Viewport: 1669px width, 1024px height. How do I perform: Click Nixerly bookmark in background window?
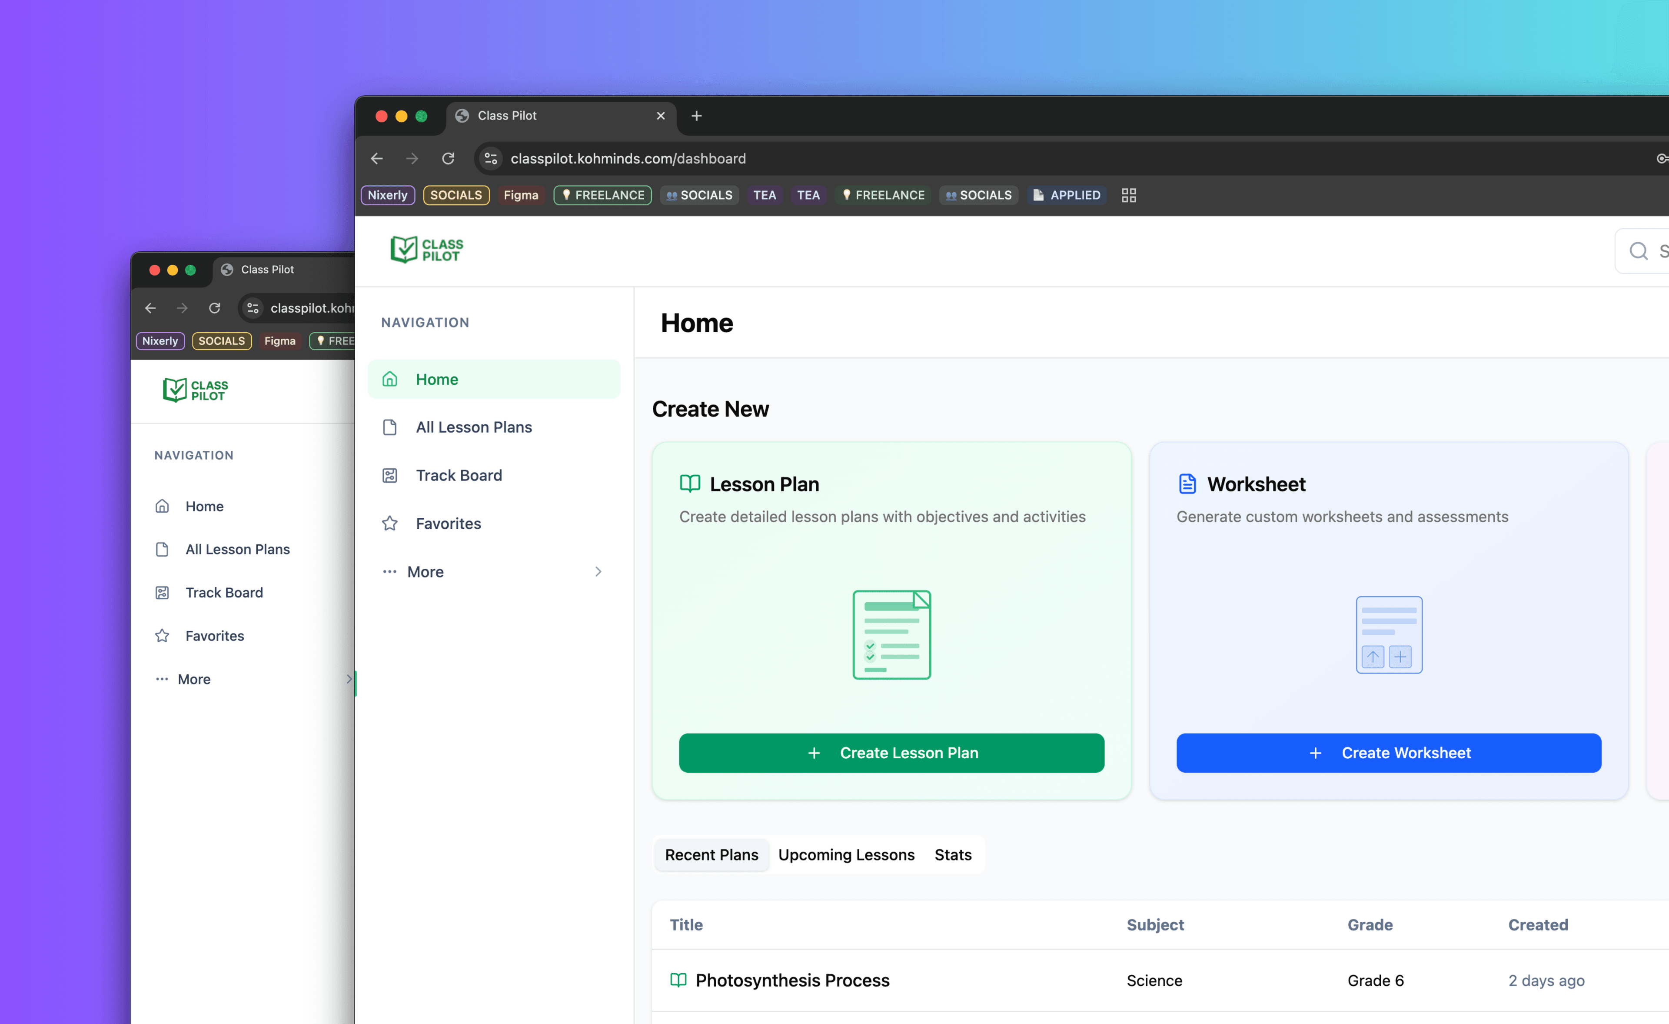pyautogui.click(x=160, y=341)
